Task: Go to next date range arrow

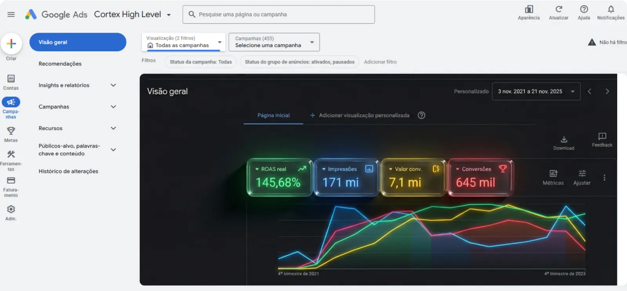Action: [607, 91]
